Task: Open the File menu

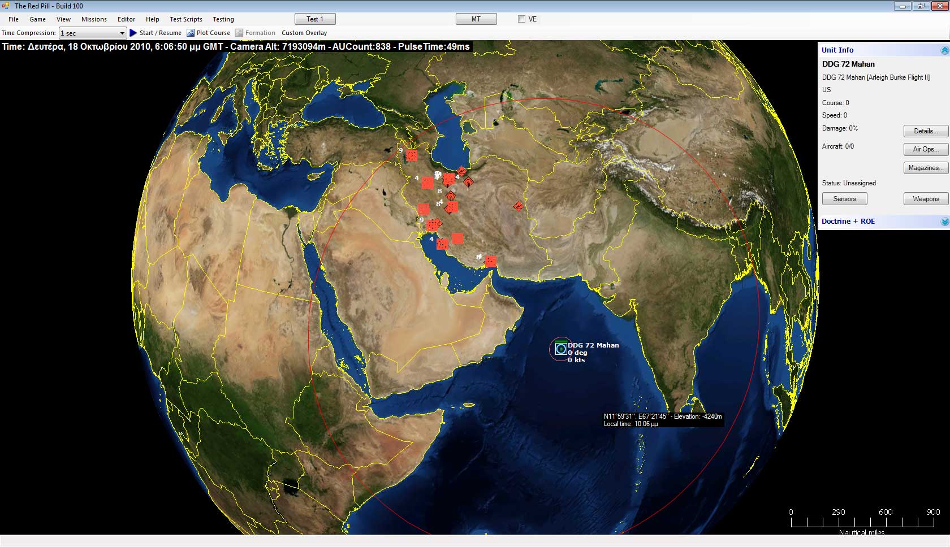Action: tap(14, 19)
